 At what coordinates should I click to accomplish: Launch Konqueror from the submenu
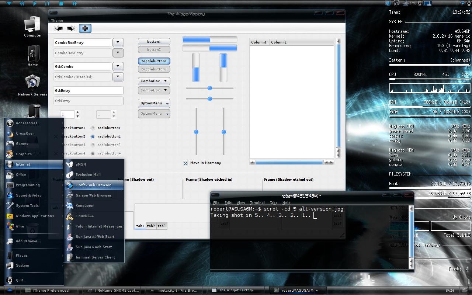pyautogui.click(x=94, y=205)
